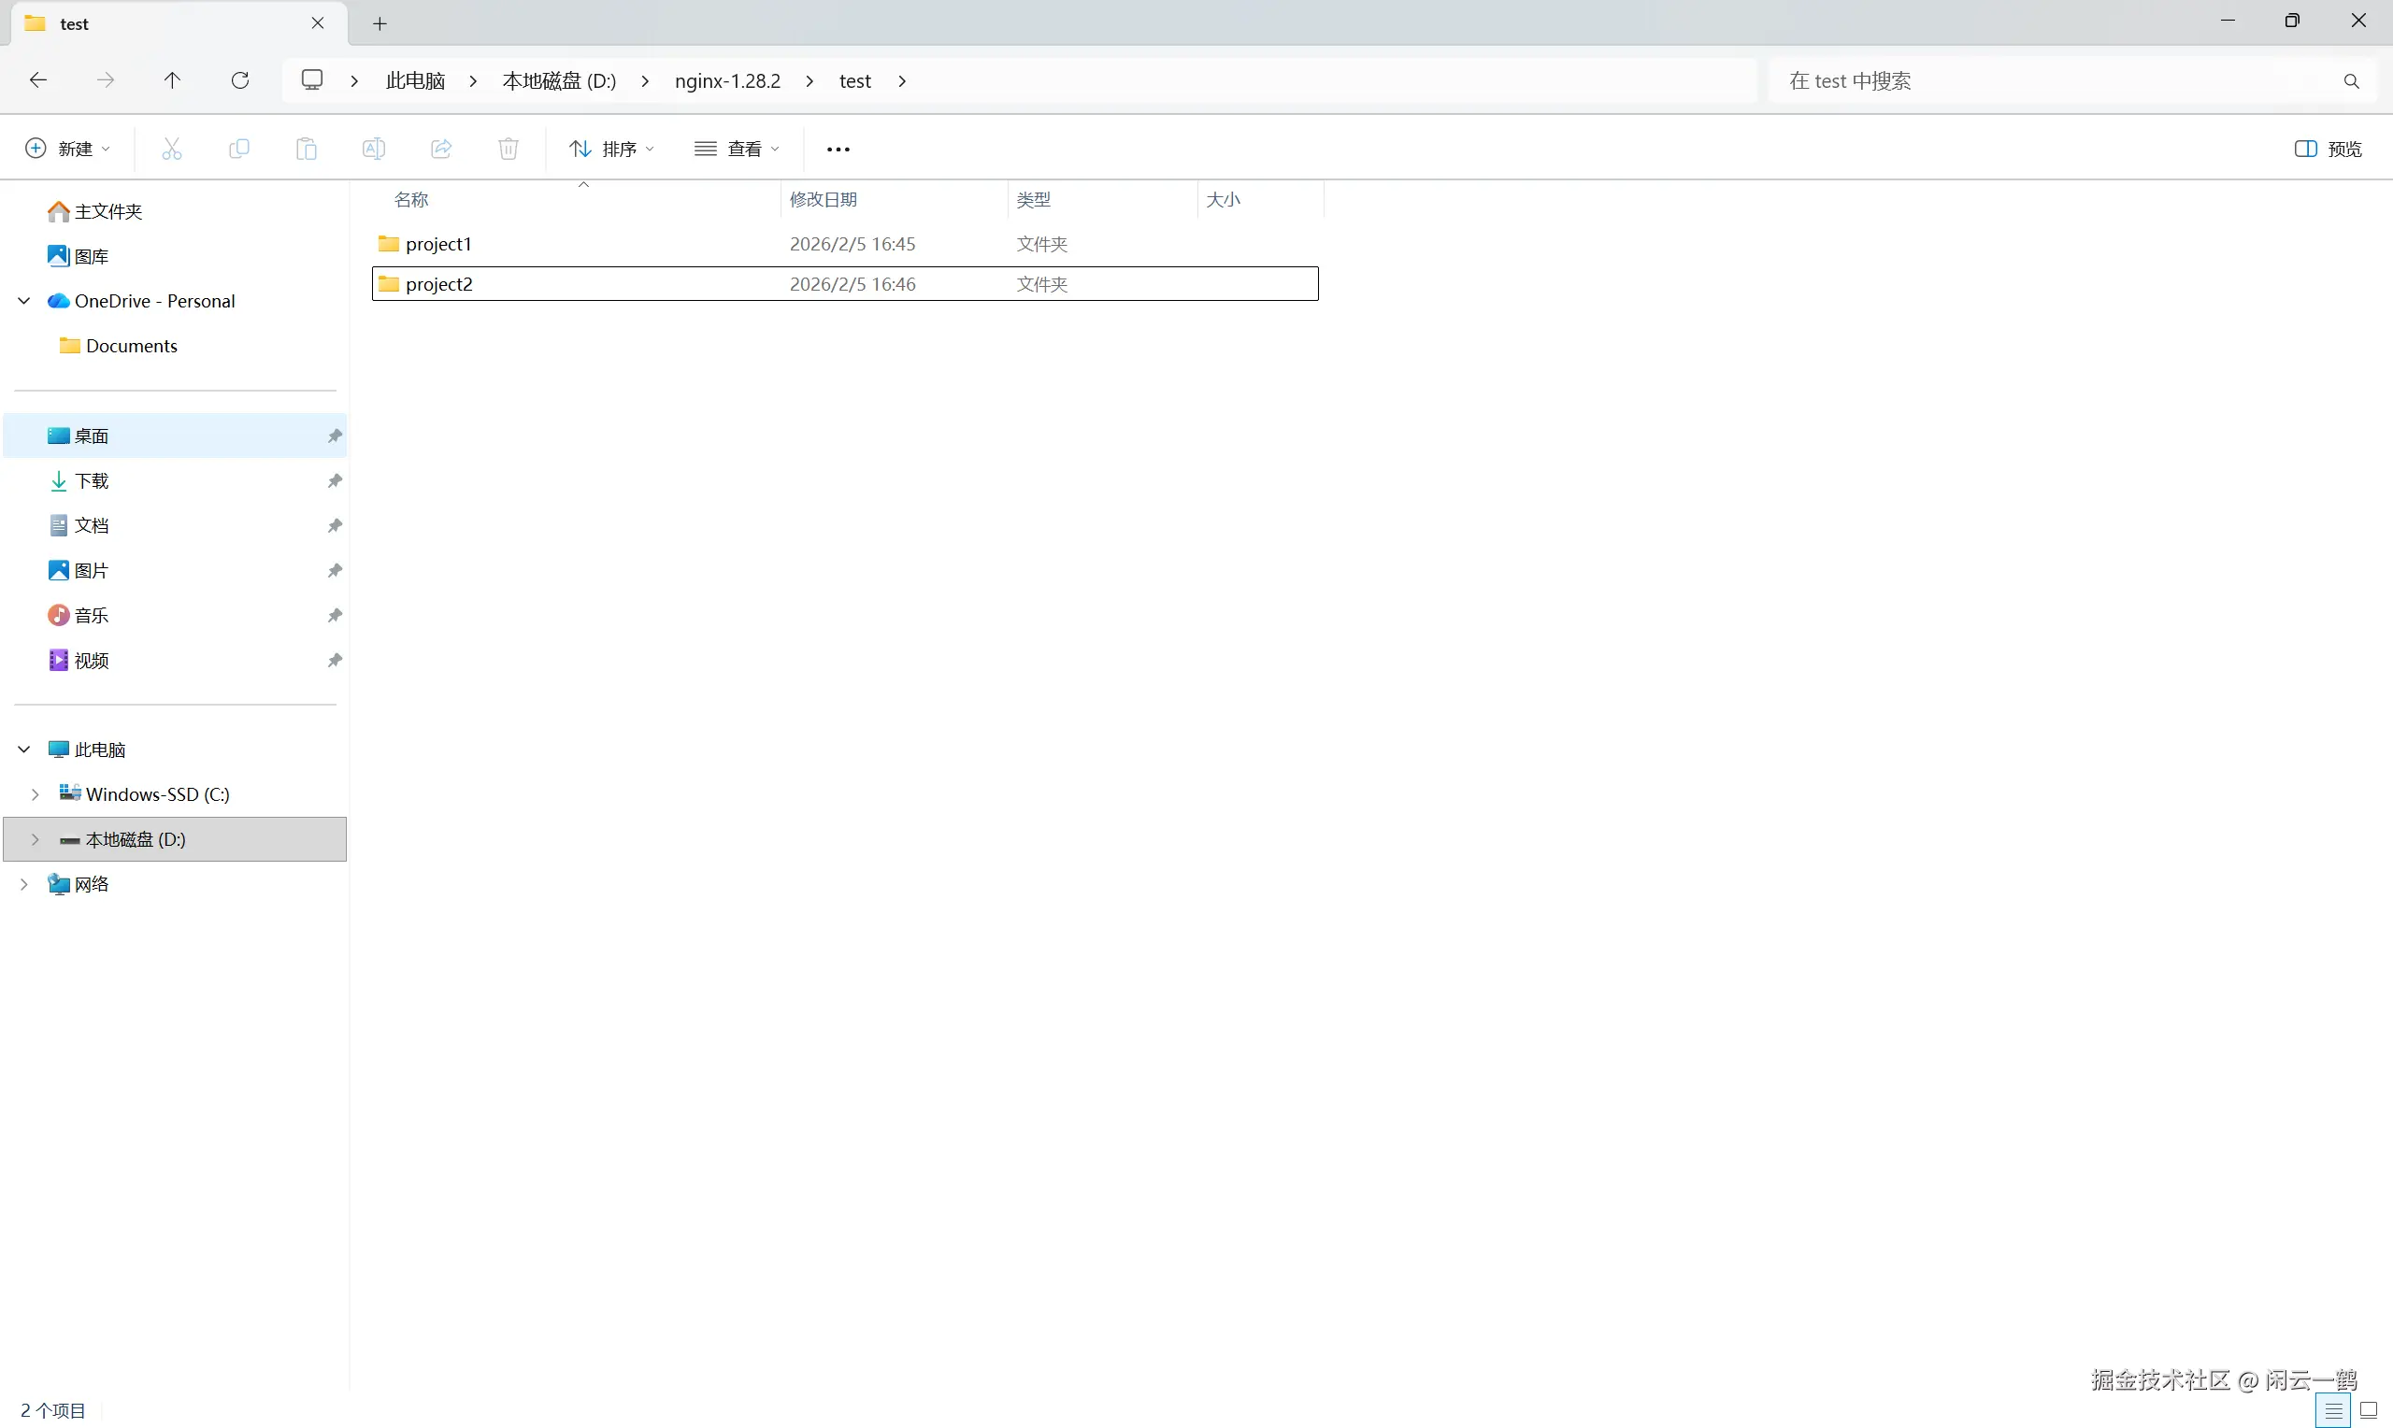Image resolution: width=2393 pixels, height=1428 pixels.
Task: Click the Rename icon in toolbar
Action: point(373,149)
